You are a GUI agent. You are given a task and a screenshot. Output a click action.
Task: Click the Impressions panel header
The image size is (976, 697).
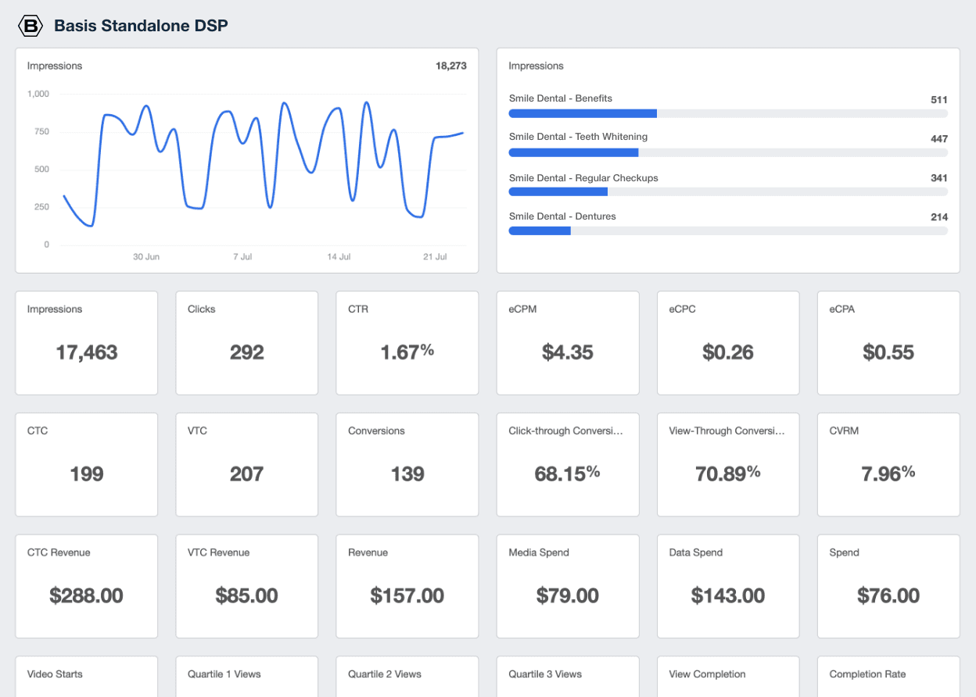536,66
